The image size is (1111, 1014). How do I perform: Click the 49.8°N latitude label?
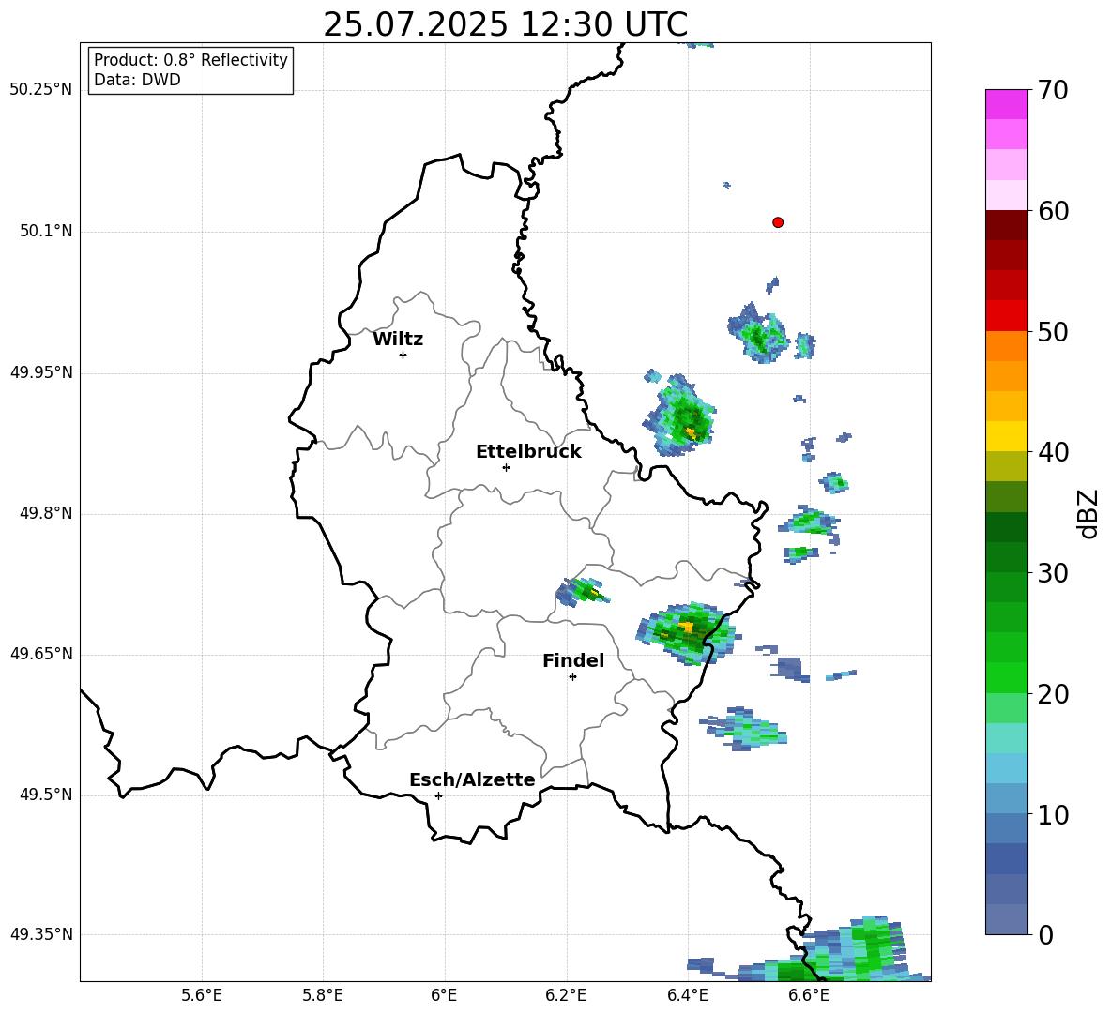point(46,513)
